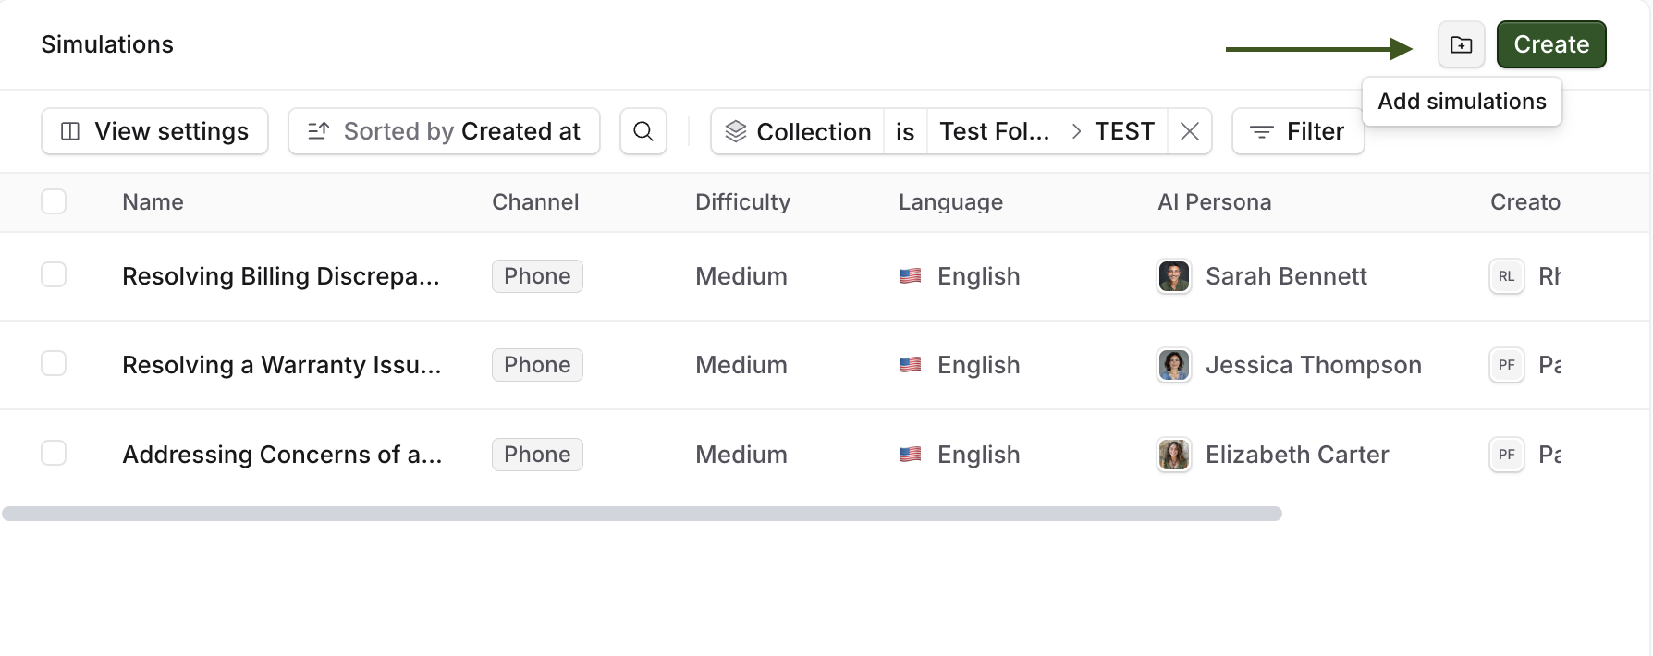The image size is (1653, 656).
Task: Click the PF badge in Addressing Concerns row
Action: pos(1507,455)
